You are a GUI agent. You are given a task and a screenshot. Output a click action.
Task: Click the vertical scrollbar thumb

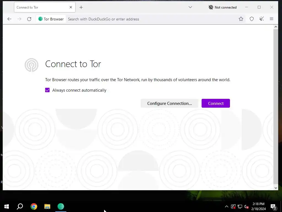(276, 106)
